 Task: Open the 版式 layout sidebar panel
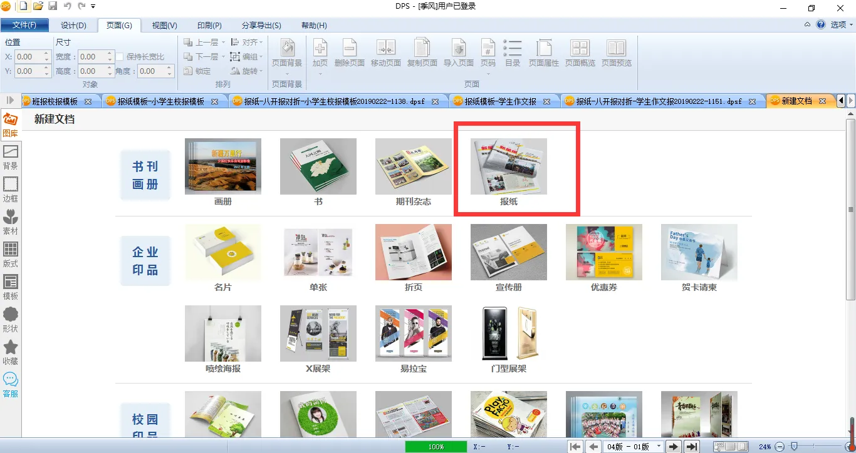[x=11, y=255]
